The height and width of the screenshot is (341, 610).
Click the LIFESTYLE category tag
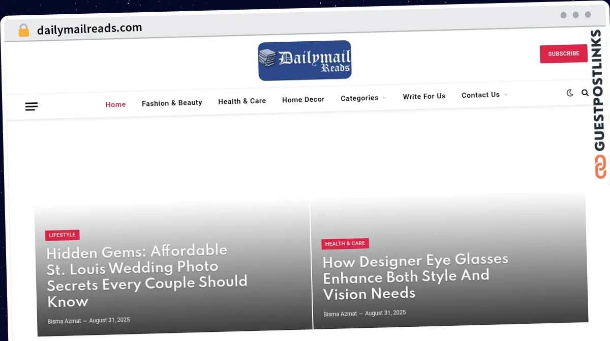coord(63,235)
